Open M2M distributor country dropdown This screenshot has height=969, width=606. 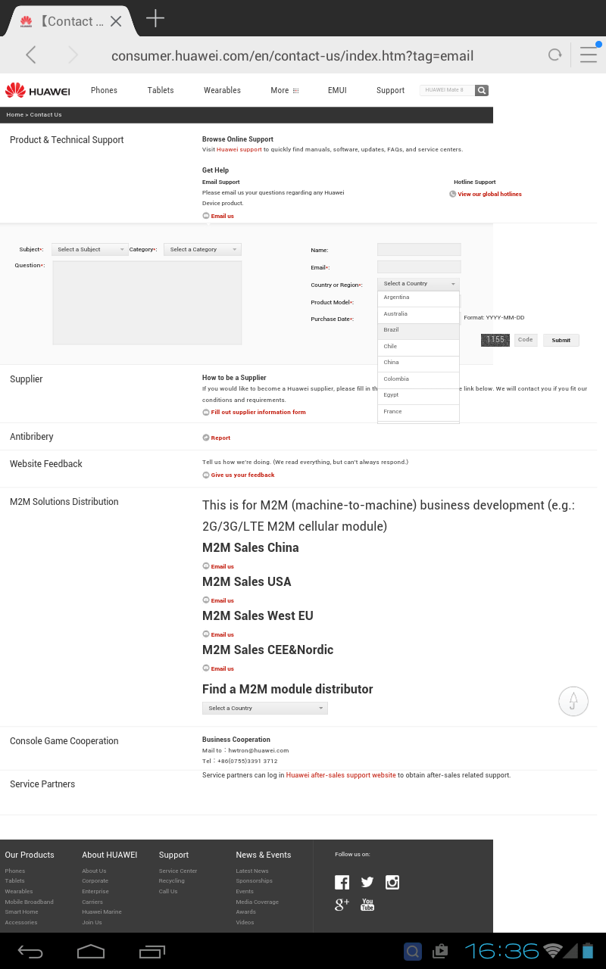tap(264, 709)
